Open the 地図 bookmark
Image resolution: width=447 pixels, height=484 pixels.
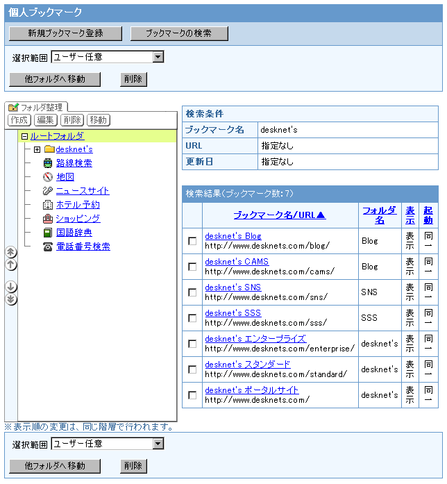[65, 177]
